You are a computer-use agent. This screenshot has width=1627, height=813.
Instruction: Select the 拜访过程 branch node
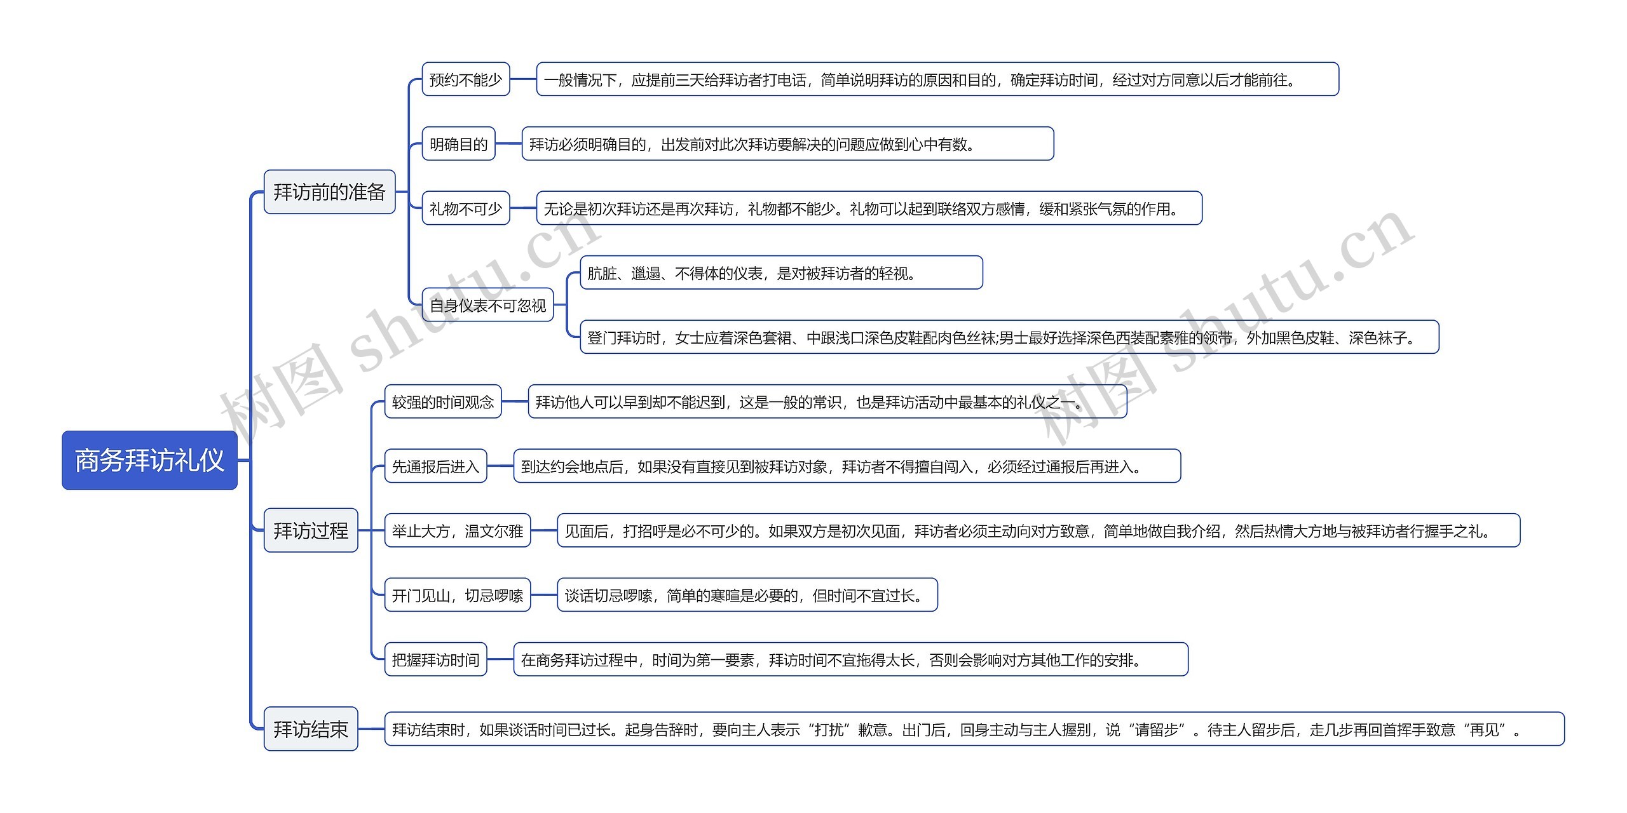tap(311, 530)
